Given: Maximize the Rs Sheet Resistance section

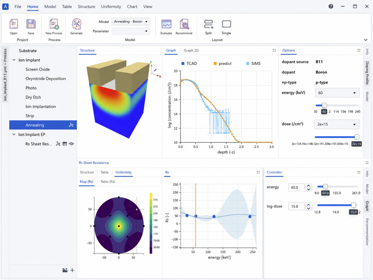Looking at the screenshot, I should tap(367, 163).
